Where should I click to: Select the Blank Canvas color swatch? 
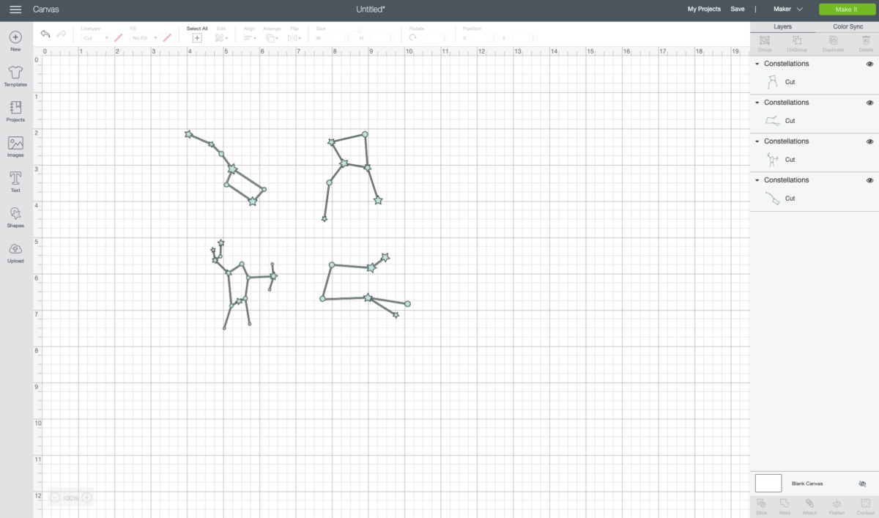coord(768,483)
